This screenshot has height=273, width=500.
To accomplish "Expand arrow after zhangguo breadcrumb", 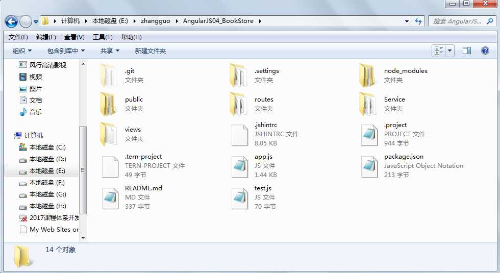I will click(177, 21).
